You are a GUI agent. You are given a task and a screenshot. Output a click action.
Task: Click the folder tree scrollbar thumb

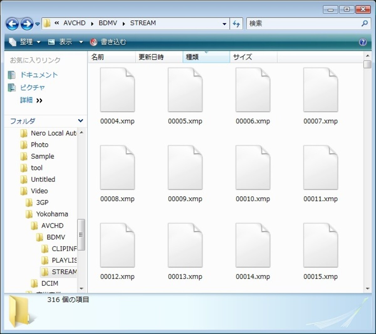tap(81, 235)
